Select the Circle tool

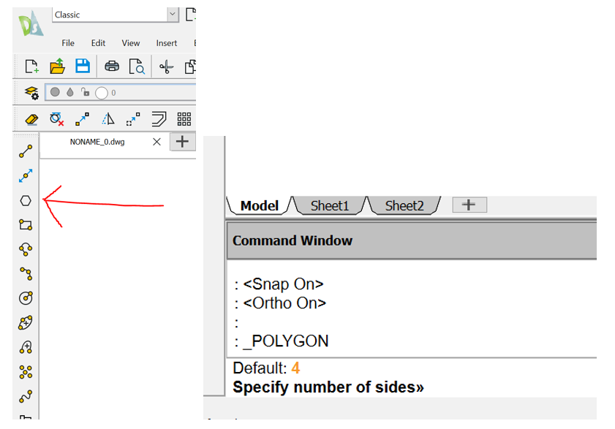tap(26, 298)
